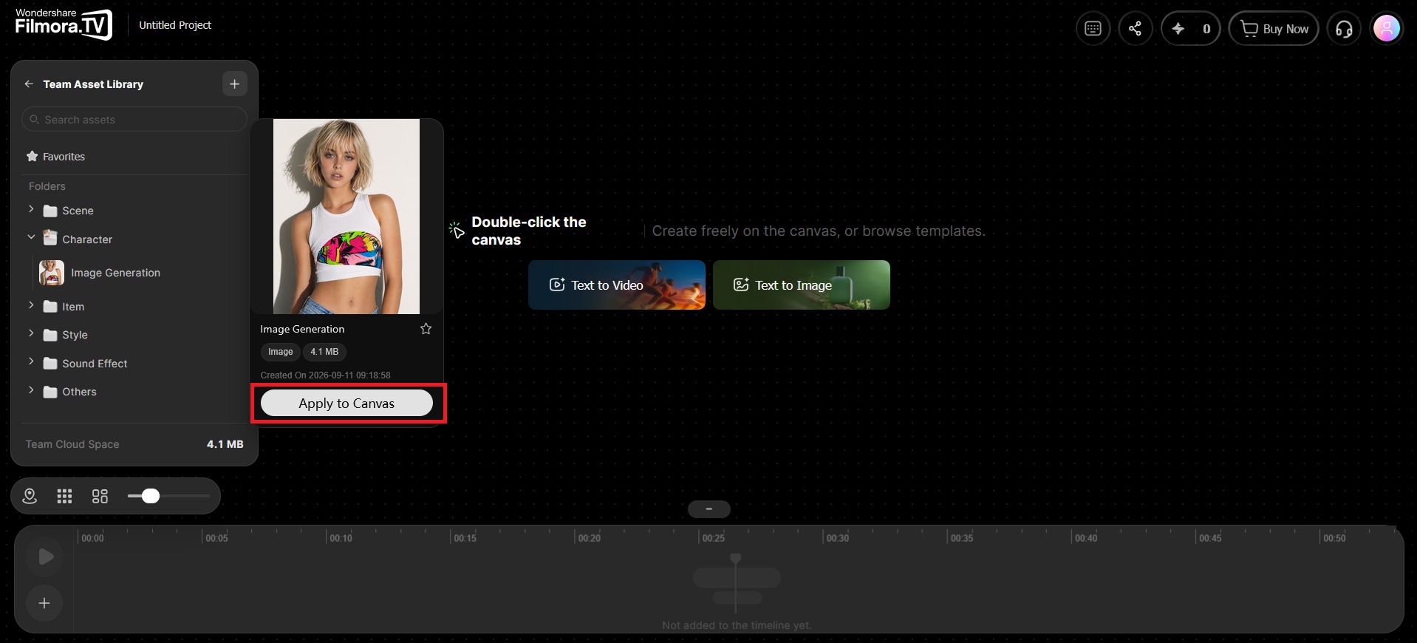The width and height of the screenshot is (1417, 643).
Task: Go back from Team Asset Library
Action: [x=29, y=84]
